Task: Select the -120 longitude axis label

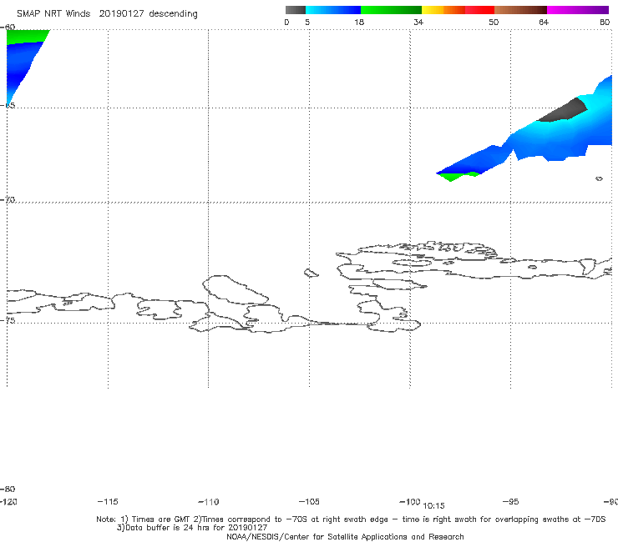Action: pos(8,501)
